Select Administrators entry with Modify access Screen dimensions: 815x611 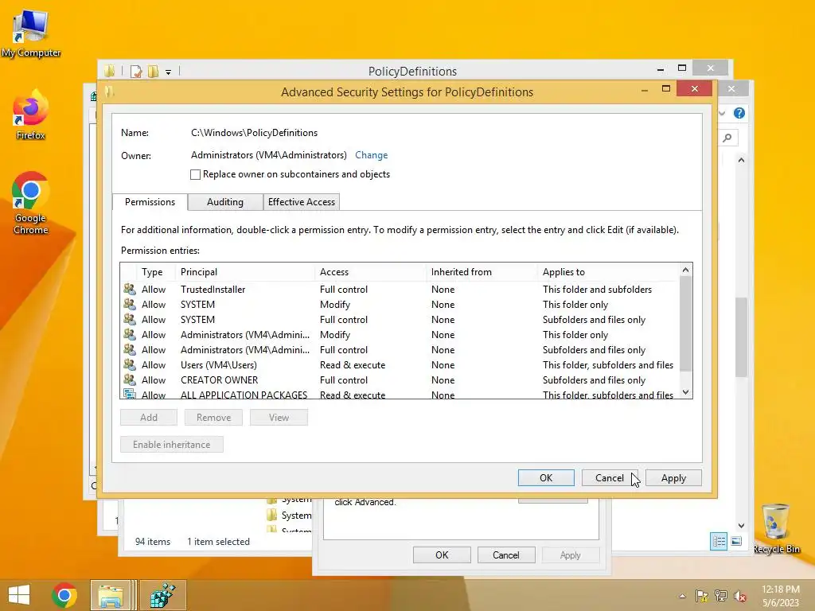coord(400,335)
